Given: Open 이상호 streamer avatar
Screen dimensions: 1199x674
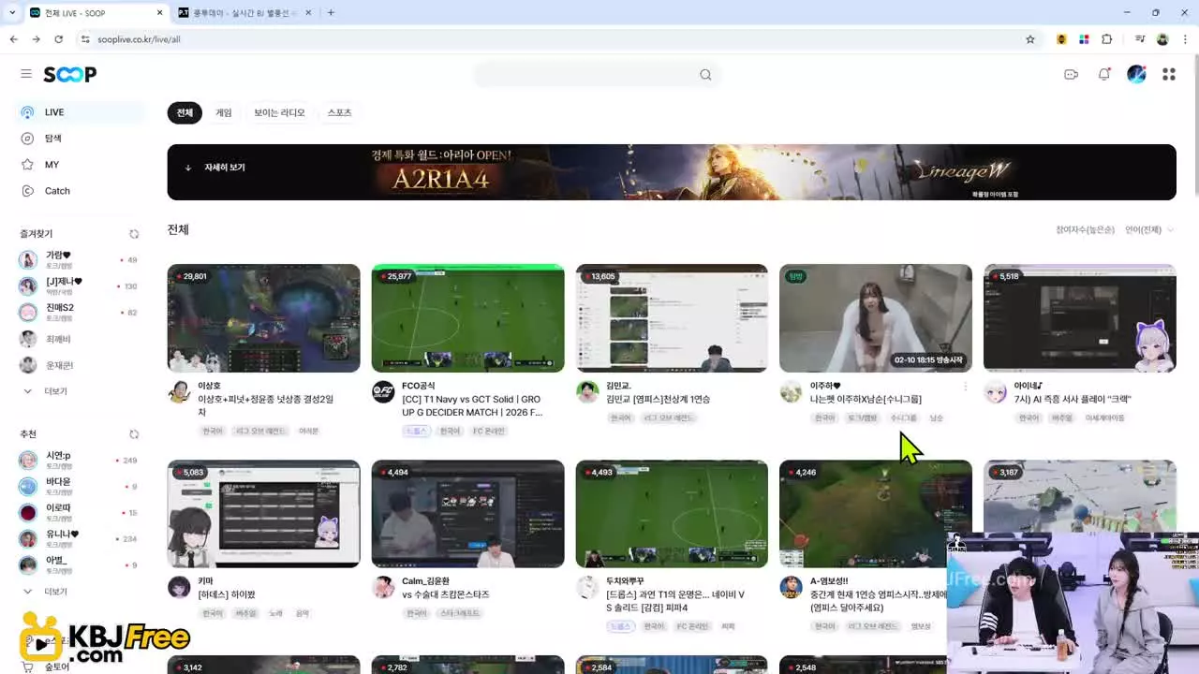Looking at the screenshot, I should pos(179,392).
